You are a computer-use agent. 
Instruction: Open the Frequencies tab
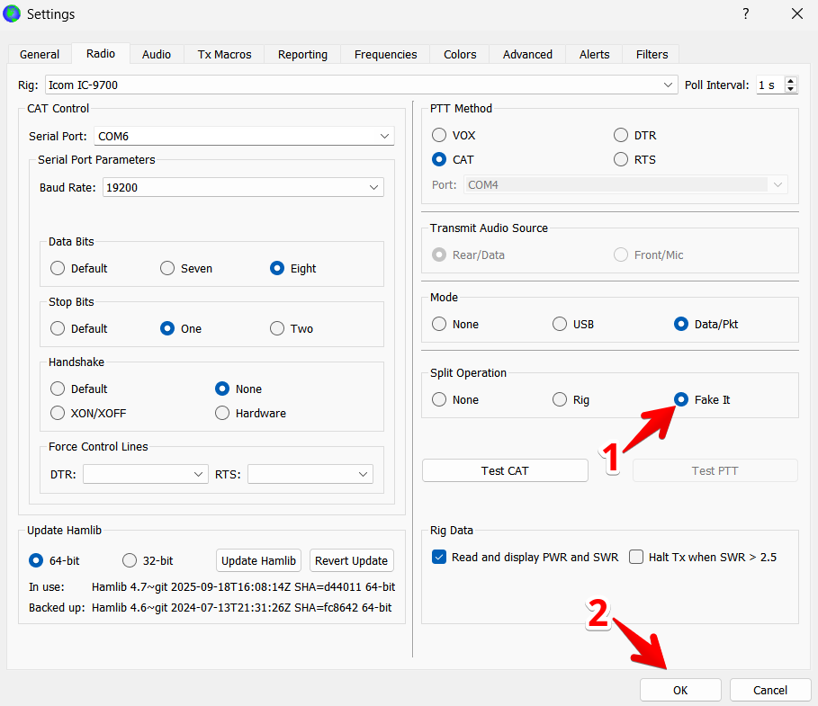[x=385, y=54]
